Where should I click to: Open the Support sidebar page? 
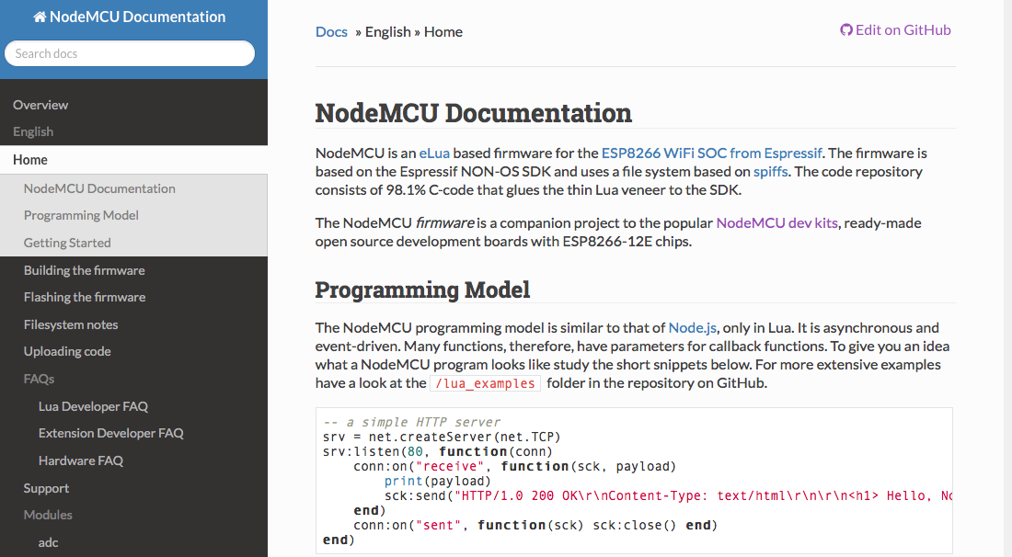click(x=46, y=489)
